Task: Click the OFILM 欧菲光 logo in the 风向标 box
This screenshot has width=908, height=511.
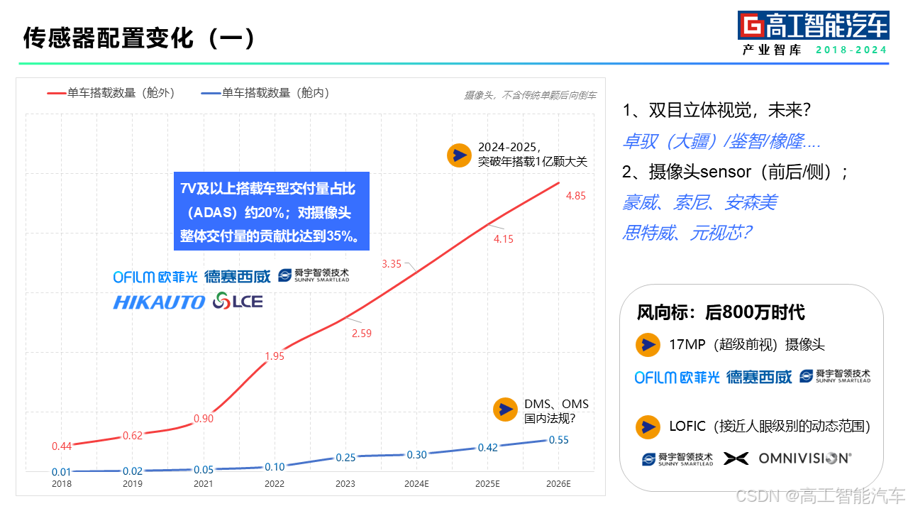Action: click(x=677, y=378)
